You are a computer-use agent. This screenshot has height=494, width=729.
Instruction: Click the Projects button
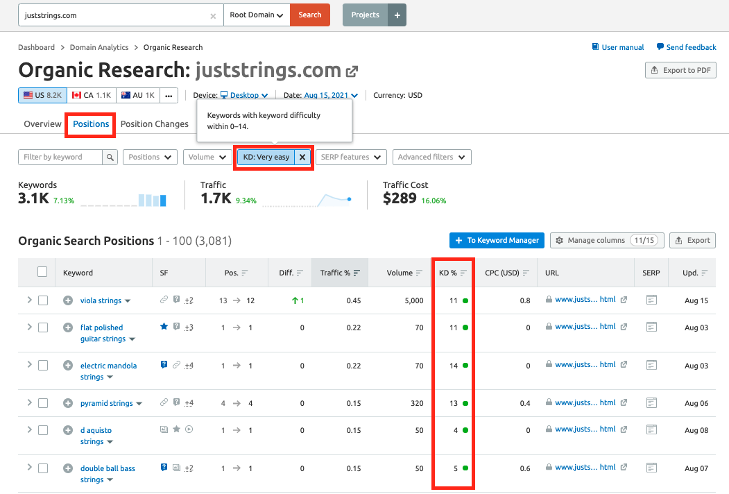365,15
